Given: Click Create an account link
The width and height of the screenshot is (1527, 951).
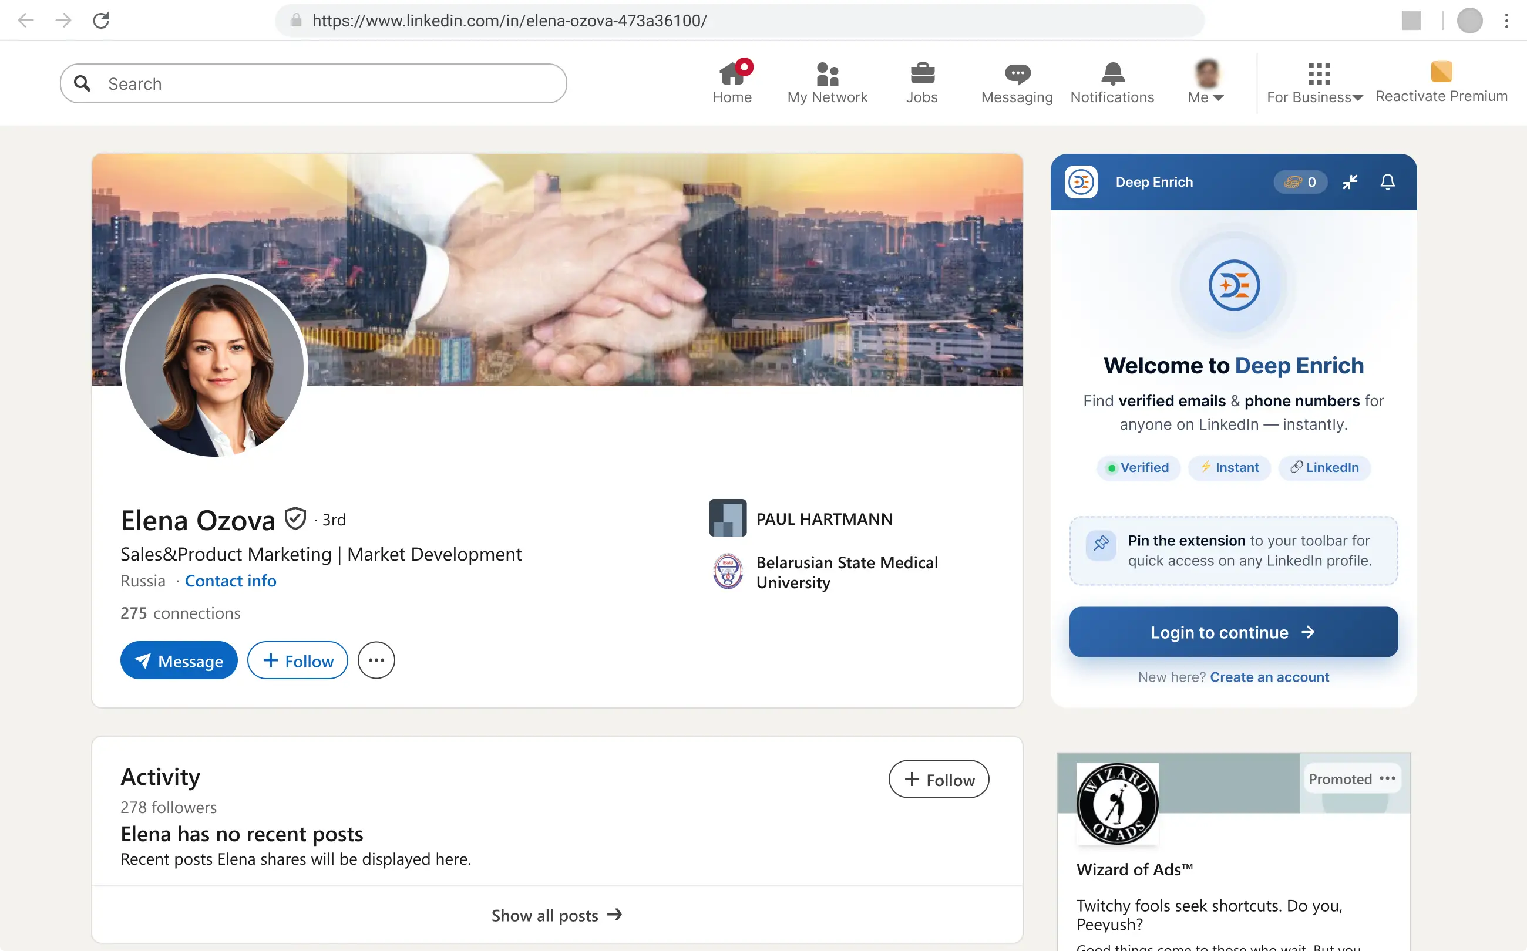Looking at the screenshot, I should point(1269,677).
